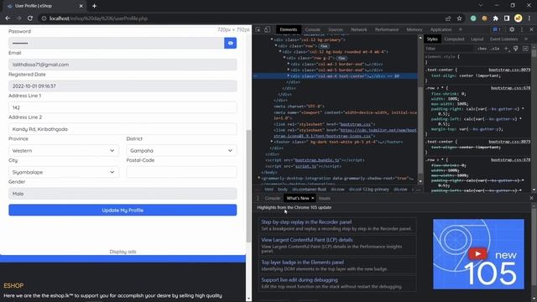Open the Application tab
Viewport: 537px width, 302px height.
[441, 30]
